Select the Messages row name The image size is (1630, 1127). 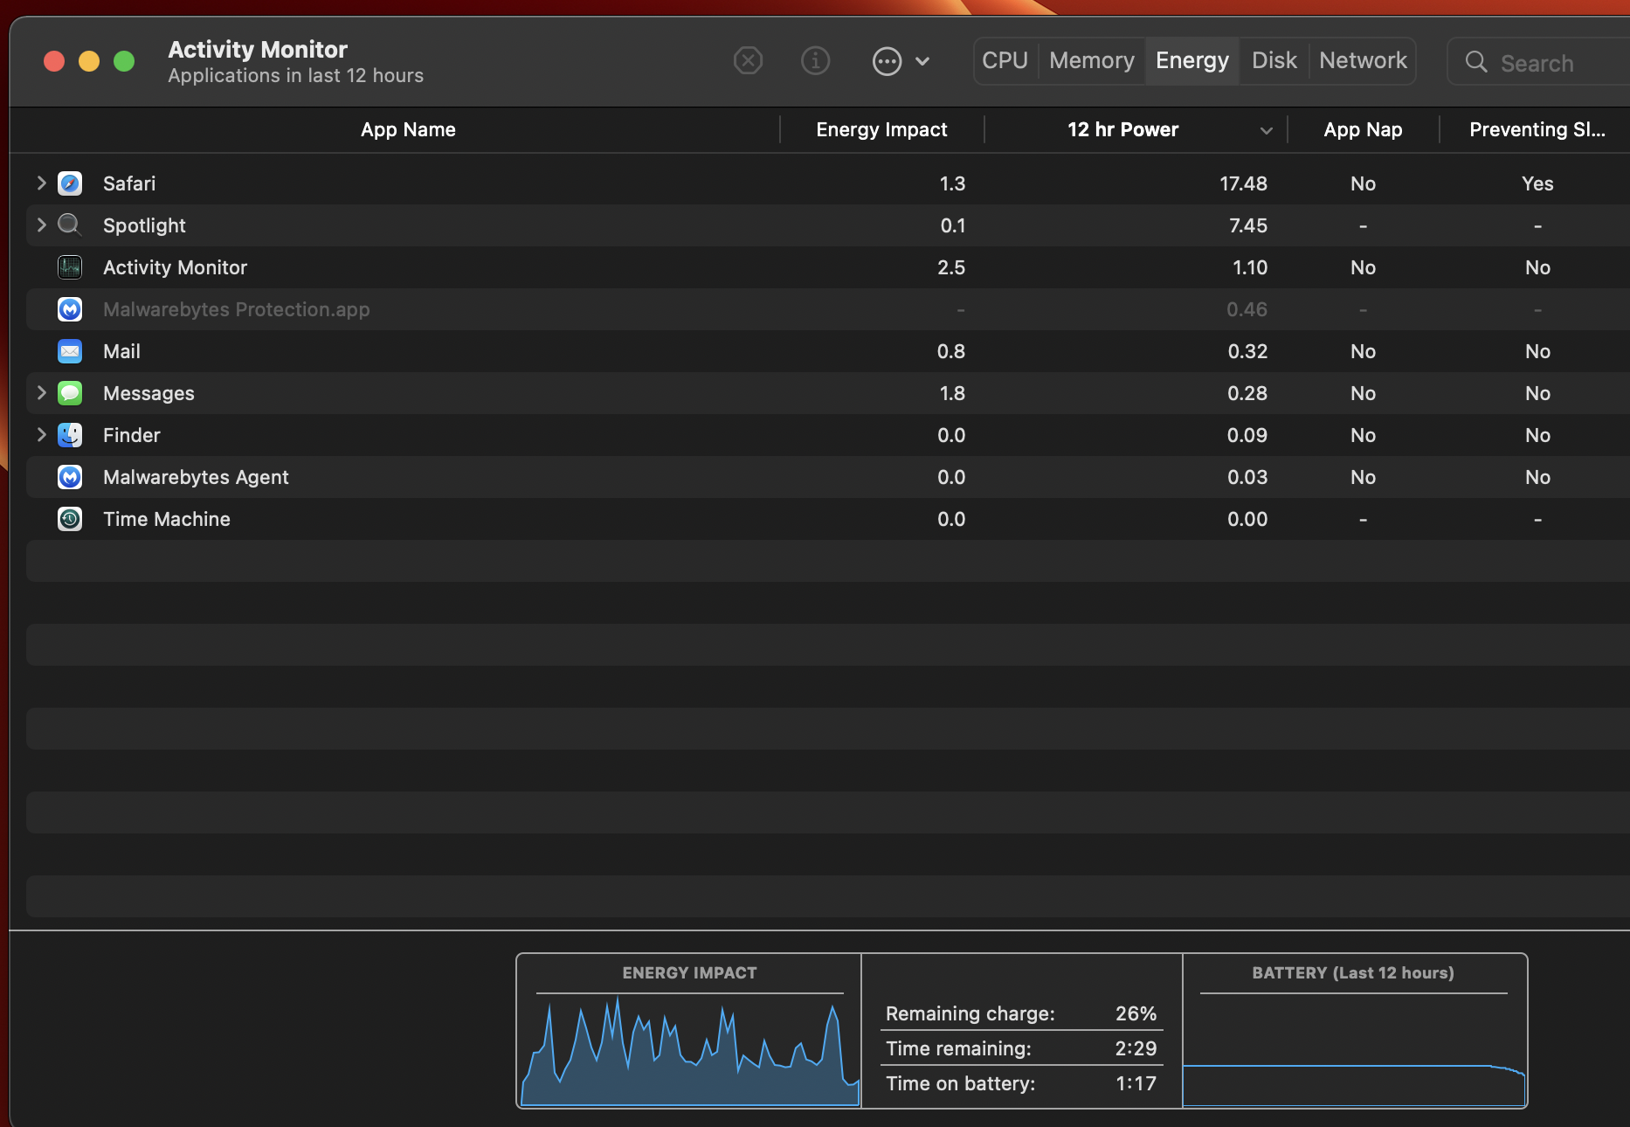coord(148,393)
